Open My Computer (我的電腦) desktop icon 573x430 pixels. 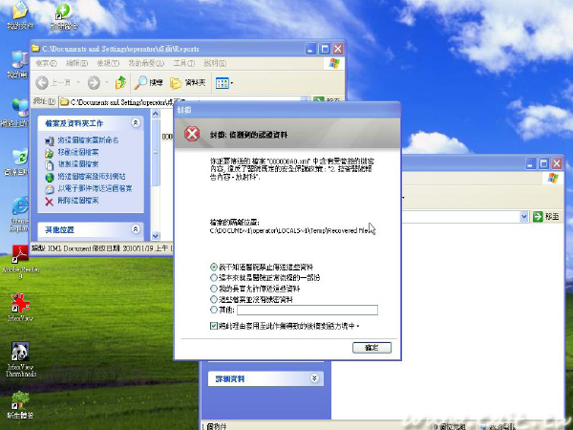[x=17, y=64]
